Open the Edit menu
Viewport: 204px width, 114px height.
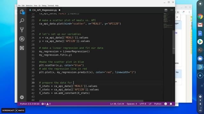pos(23,6)
